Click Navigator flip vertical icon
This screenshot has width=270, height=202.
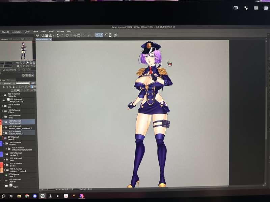point(34,66)
